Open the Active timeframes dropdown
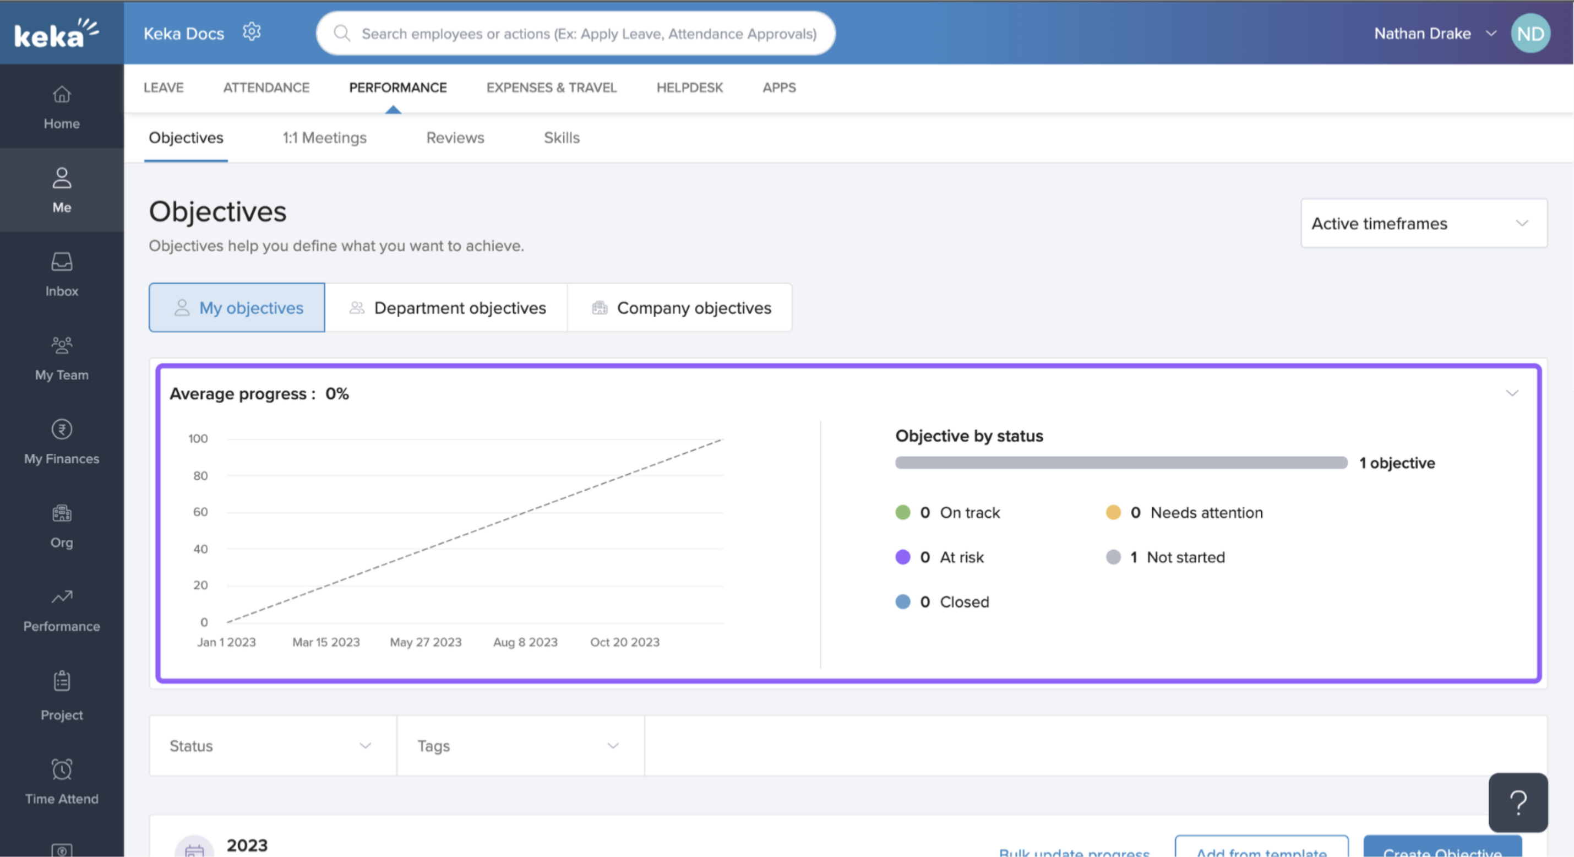The image size is (1574, 857). tap(1424, 223)
